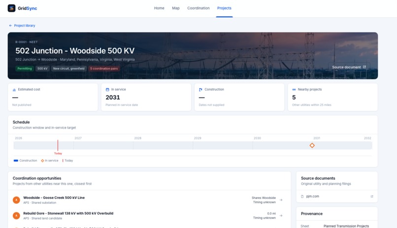This screenshot has height=228, width=397.
Task: Click the 500 kV tag
Action: pyautogui.click(x=42, y=68)
